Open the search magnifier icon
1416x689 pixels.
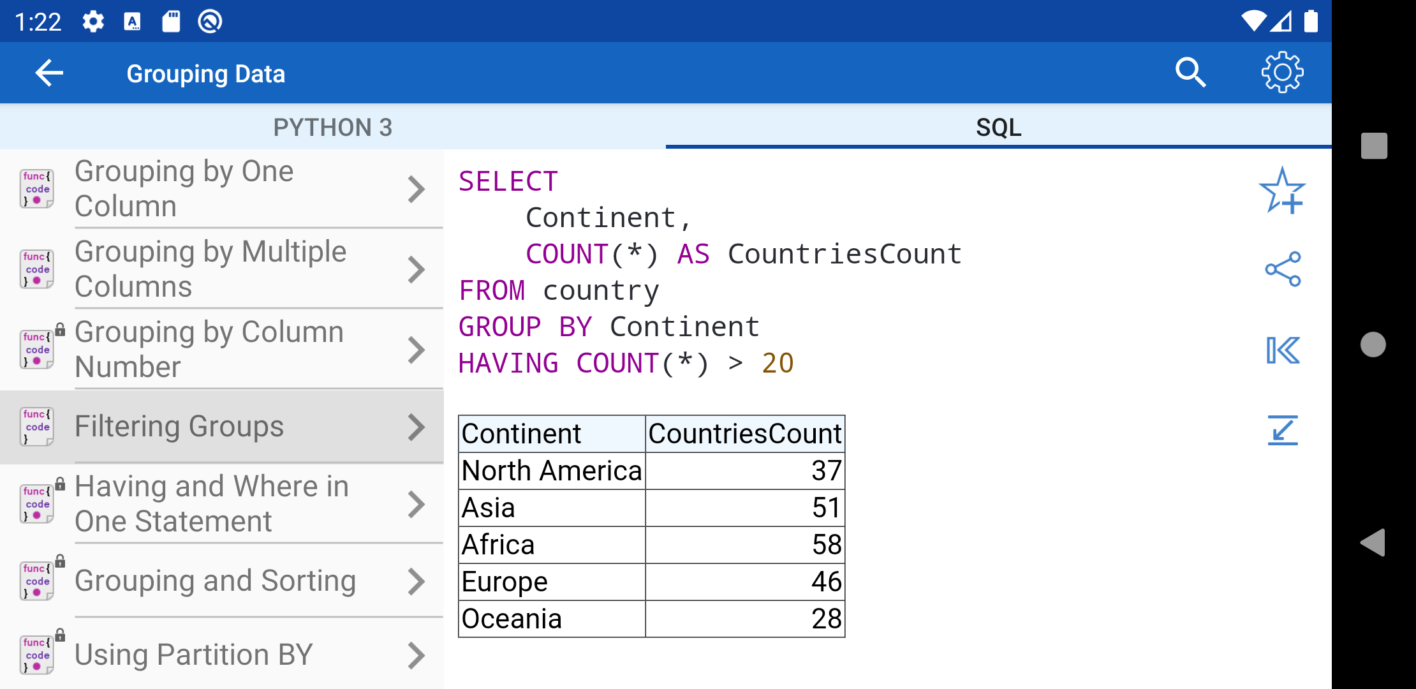point(1190,73)
